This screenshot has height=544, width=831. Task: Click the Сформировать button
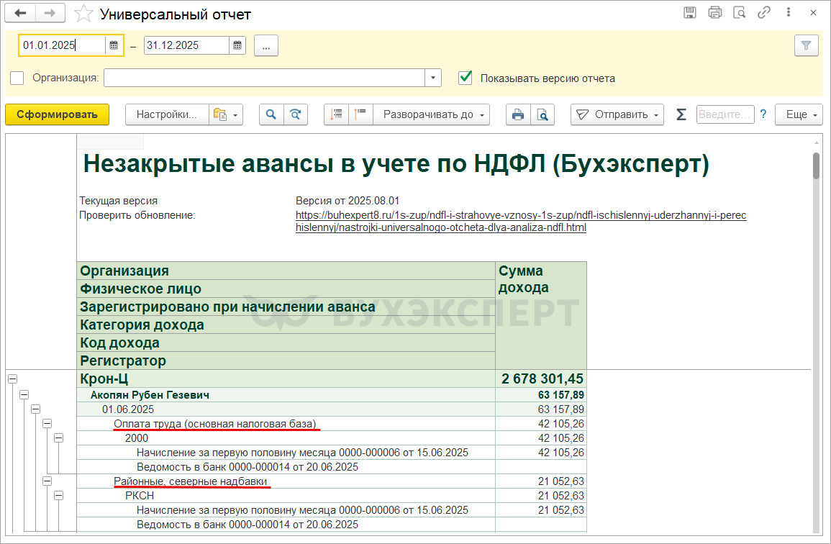pos(58,114)
